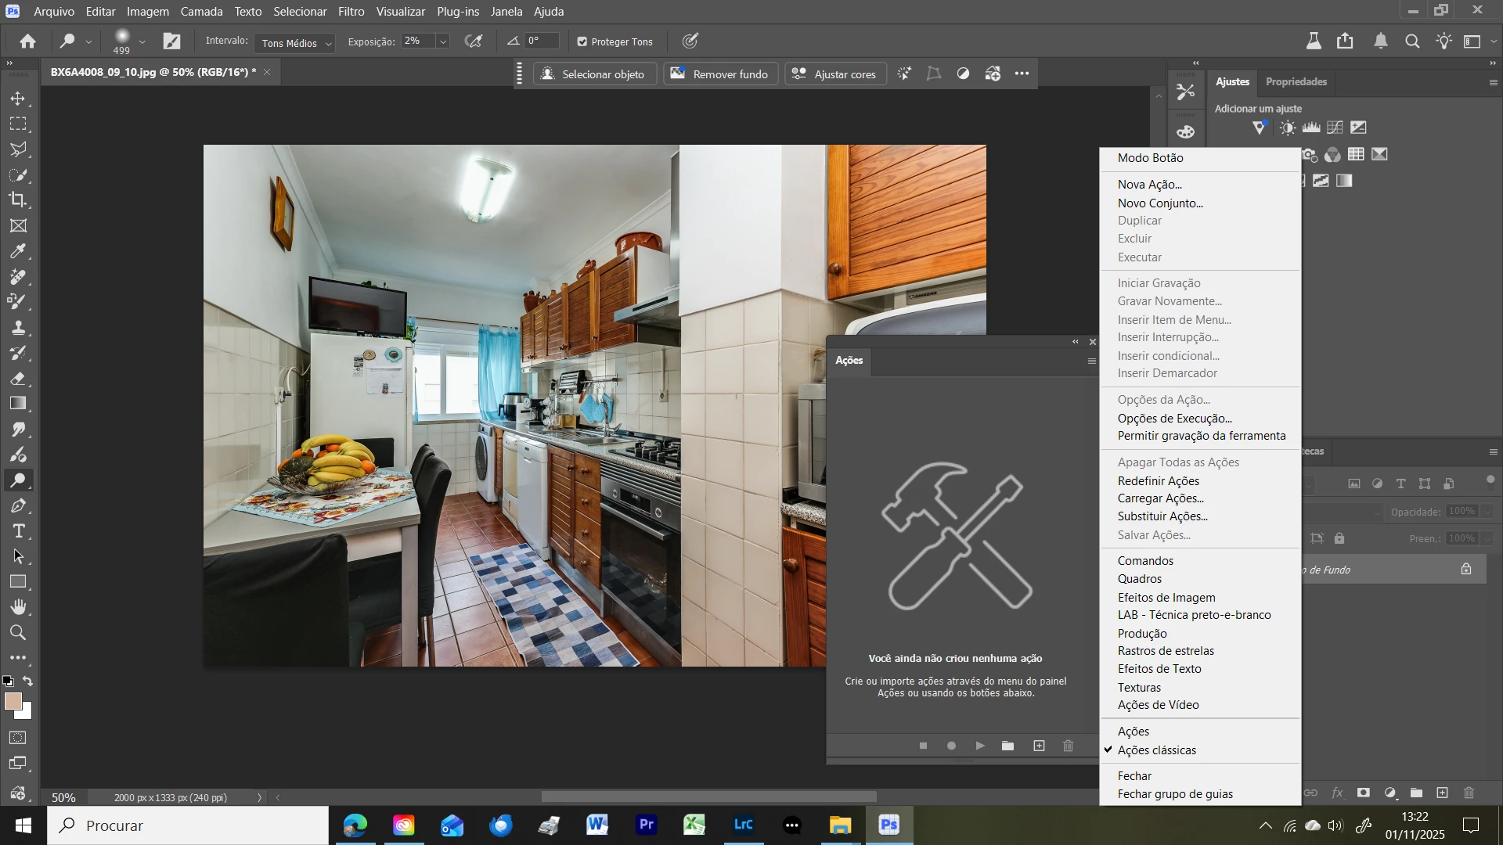Click the Play action button in Ações panel
The image size is (1503, 845).
tap(979, 746)
